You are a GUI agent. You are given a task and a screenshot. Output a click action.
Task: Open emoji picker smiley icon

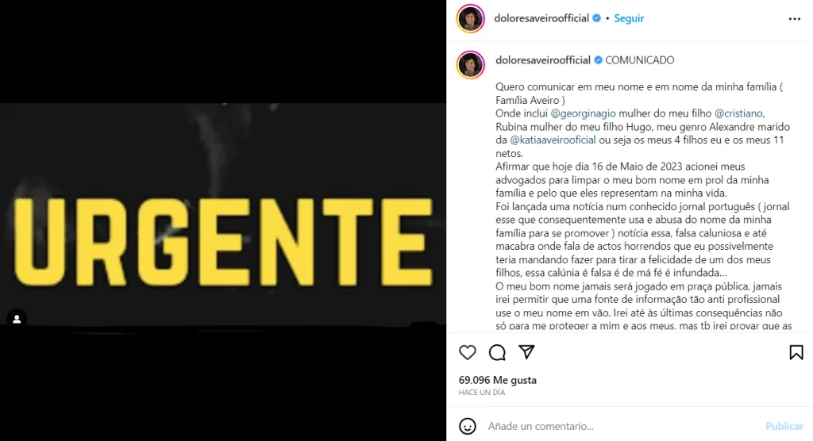click(x=467, y=426)
